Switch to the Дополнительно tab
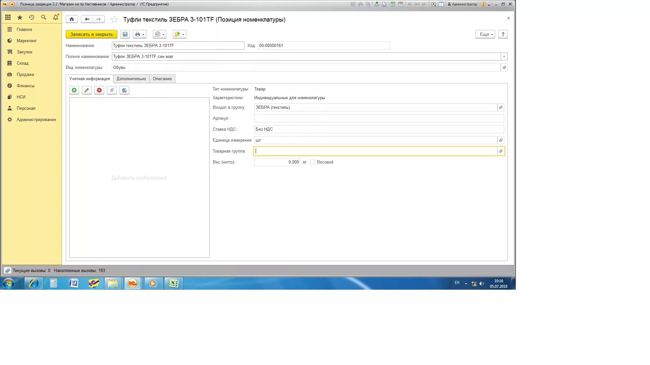Viewport: 650px width, 365px height. coord(131,79)
